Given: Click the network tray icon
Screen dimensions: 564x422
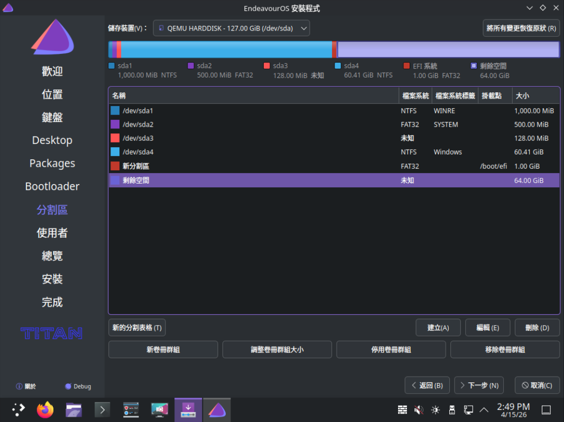Looking at the screenshot, I should pos(468,410).
